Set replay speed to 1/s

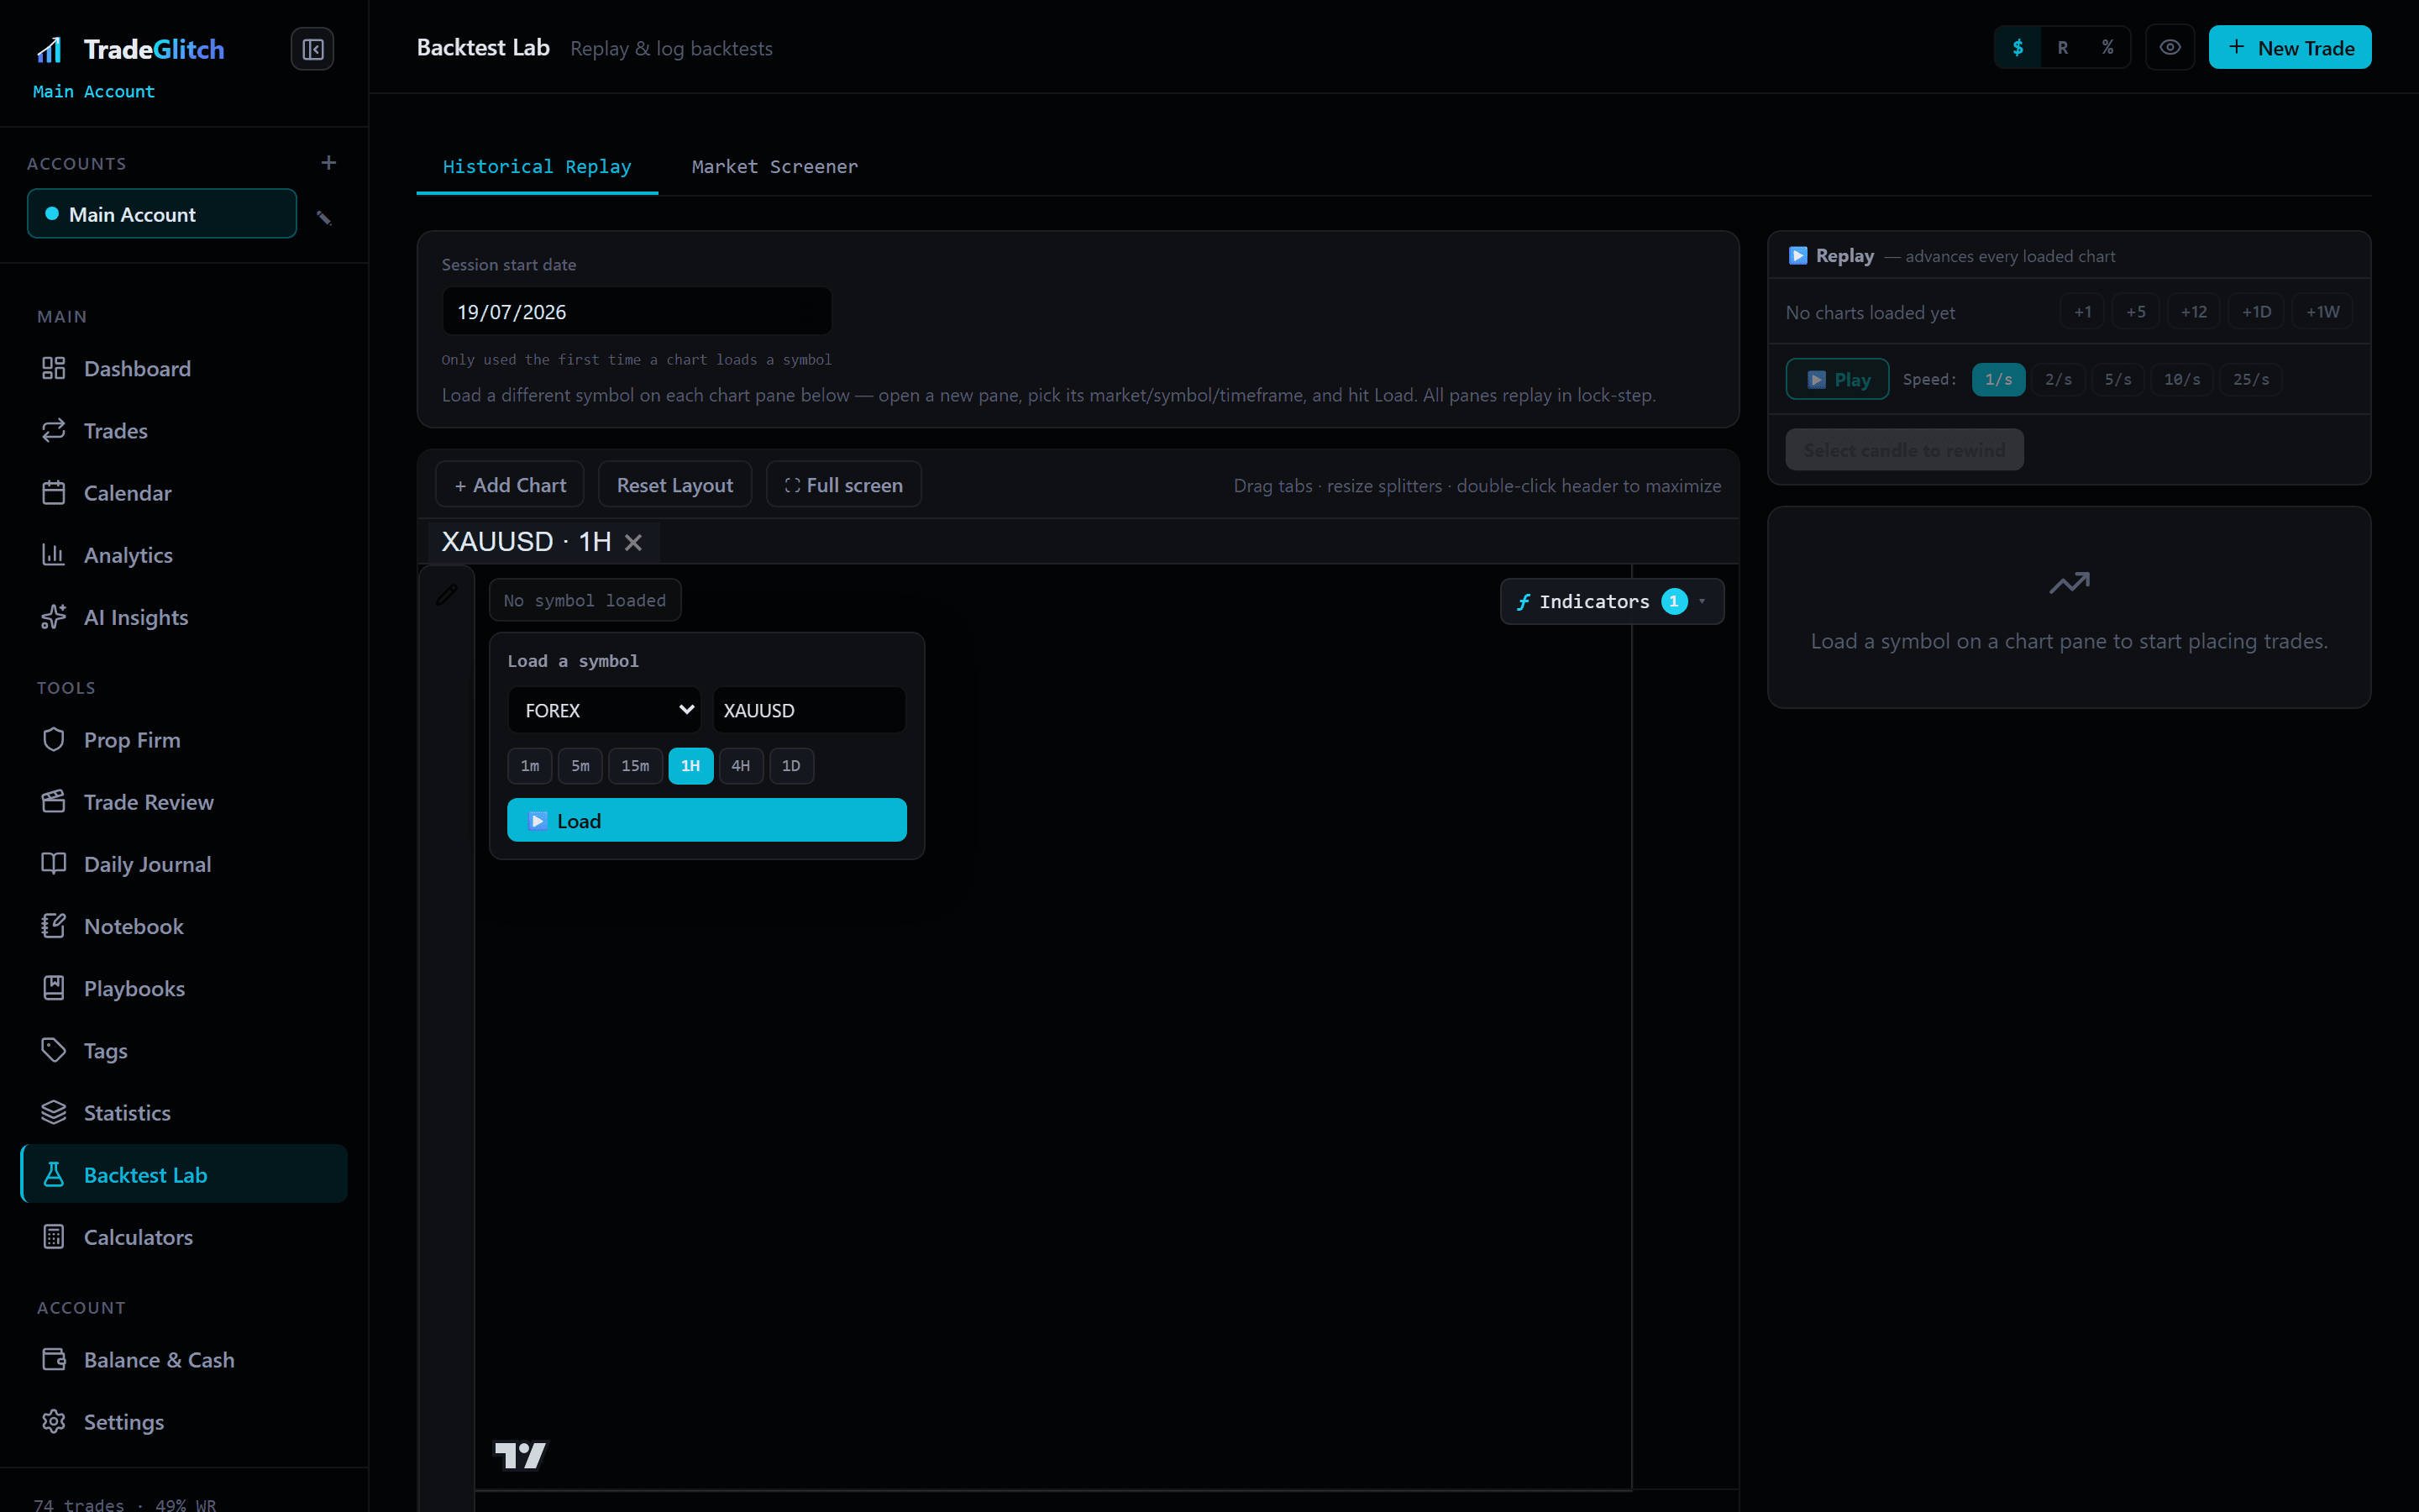click(x=1998, y=380)
